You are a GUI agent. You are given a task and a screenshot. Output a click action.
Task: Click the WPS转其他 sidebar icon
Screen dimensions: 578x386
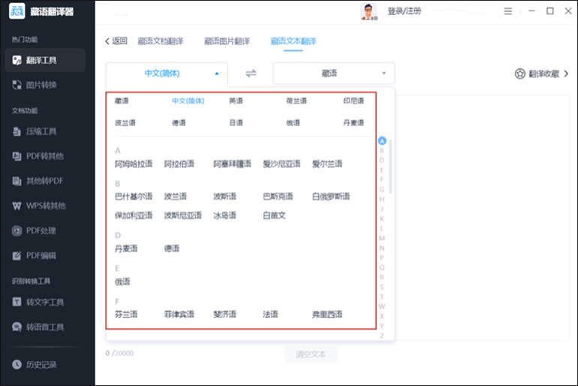point(17,205)
